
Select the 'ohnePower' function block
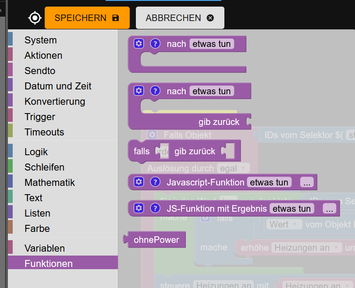point(156,239)
